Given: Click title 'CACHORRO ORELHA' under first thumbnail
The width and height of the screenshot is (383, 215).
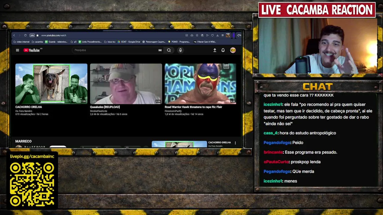Looking at the screenshot, I should 29,107.
